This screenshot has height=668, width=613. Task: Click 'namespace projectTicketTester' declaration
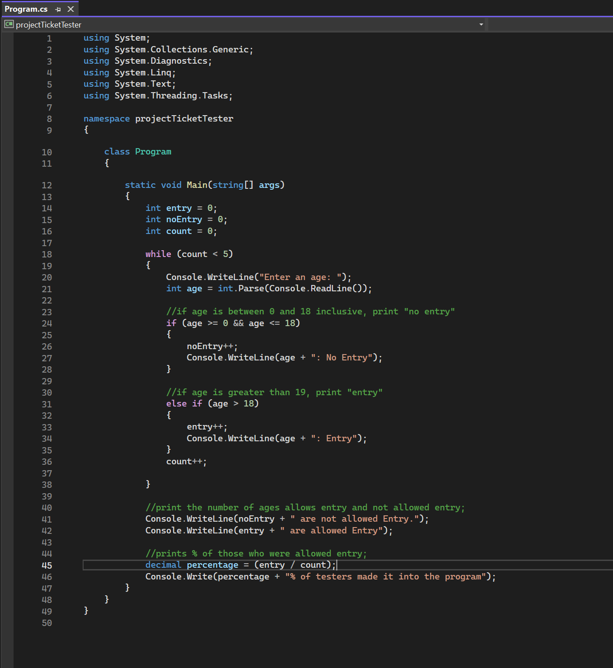point(159,119)
